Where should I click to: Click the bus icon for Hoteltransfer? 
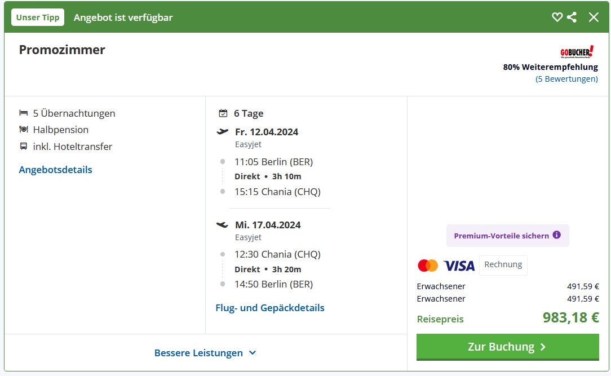click(x=24, y=147)
